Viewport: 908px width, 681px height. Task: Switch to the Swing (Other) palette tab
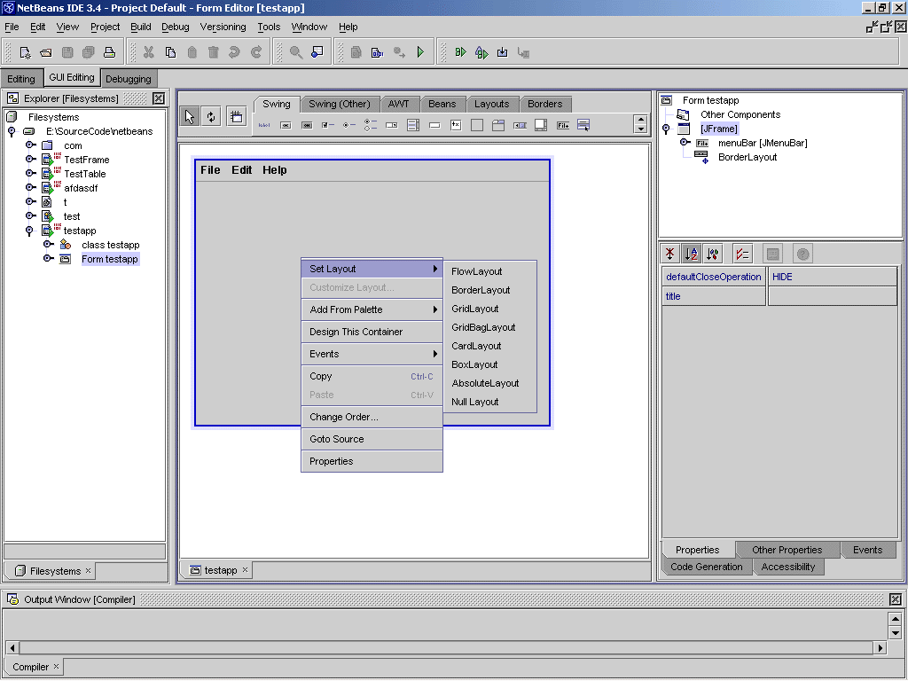(340, 105)
